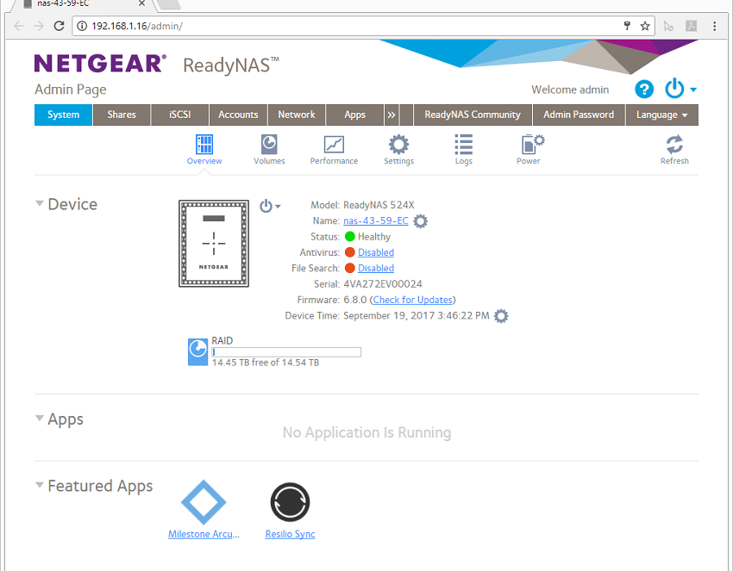Open the Milestone Arcus app icon
733x571 pixels.
tap(204, 502)
